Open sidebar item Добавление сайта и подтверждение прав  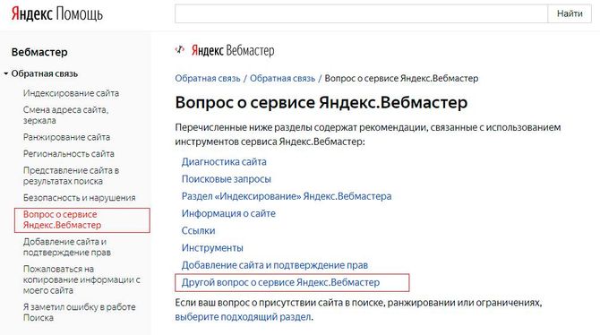click(66, 247)
